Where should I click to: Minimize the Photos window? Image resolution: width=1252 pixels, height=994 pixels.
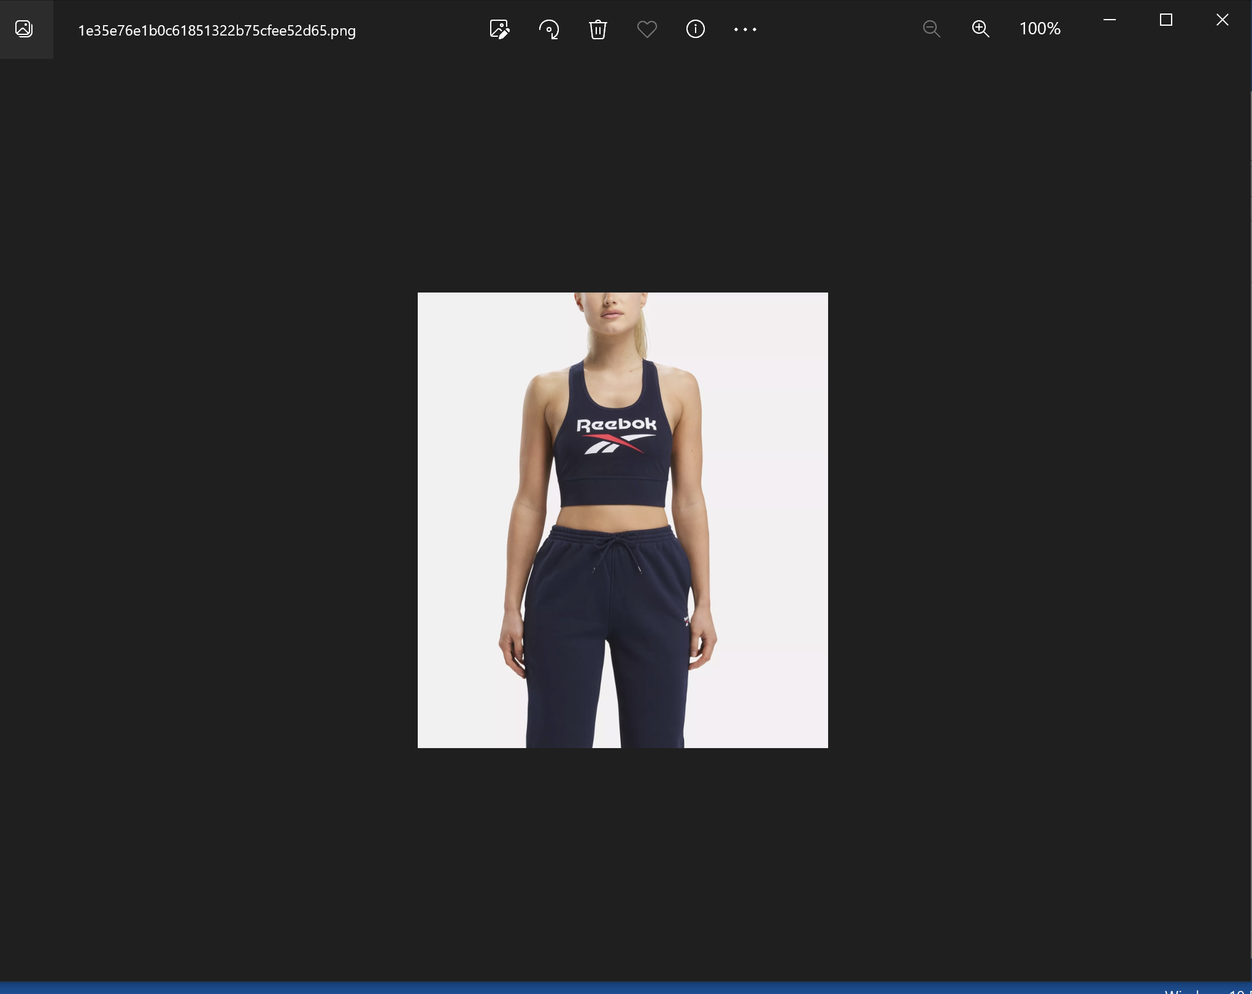(x=1109, y=20)
